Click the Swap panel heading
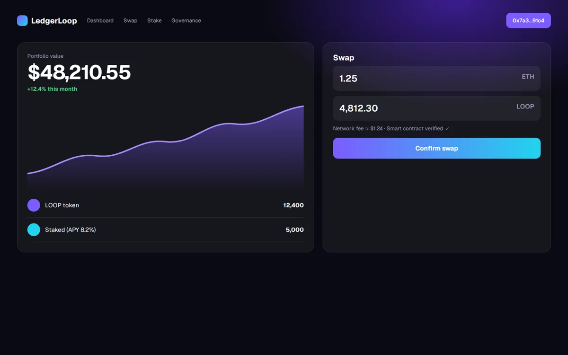 tap(344, 58)
